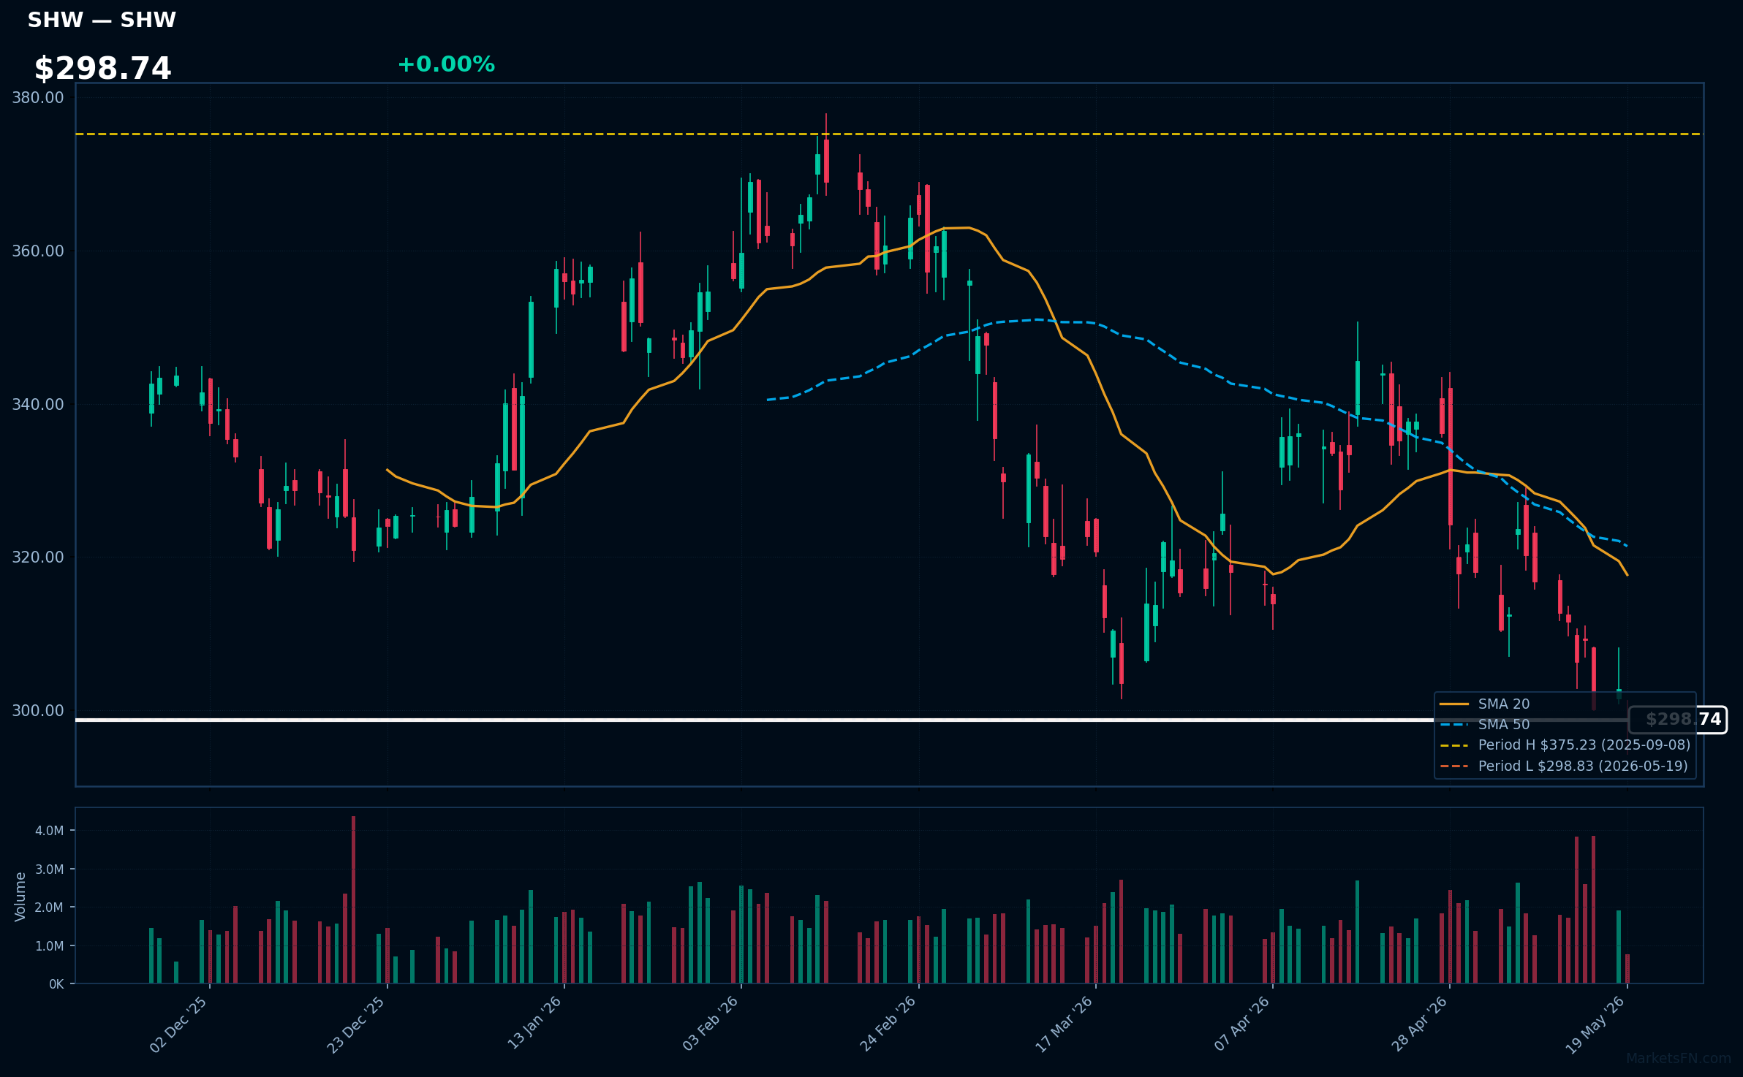Click the Period L $298.83 legend entry
This screenshot has width=1743, height=1077.
(1564, 766)
